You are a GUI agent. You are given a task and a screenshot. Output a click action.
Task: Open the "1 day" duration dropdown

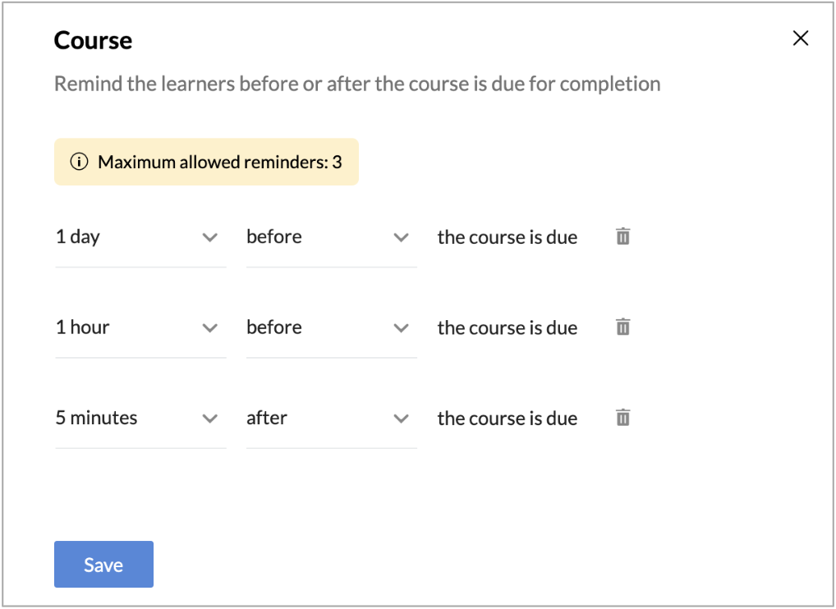[x=140, y=237]
